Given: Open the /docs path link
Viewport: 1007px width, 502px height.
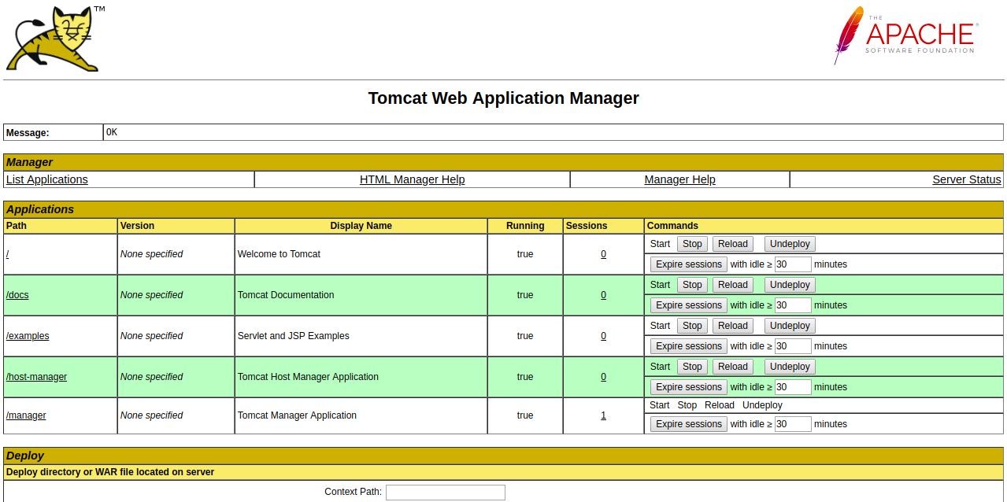Looking at the screenshot, I should [17, 295].
